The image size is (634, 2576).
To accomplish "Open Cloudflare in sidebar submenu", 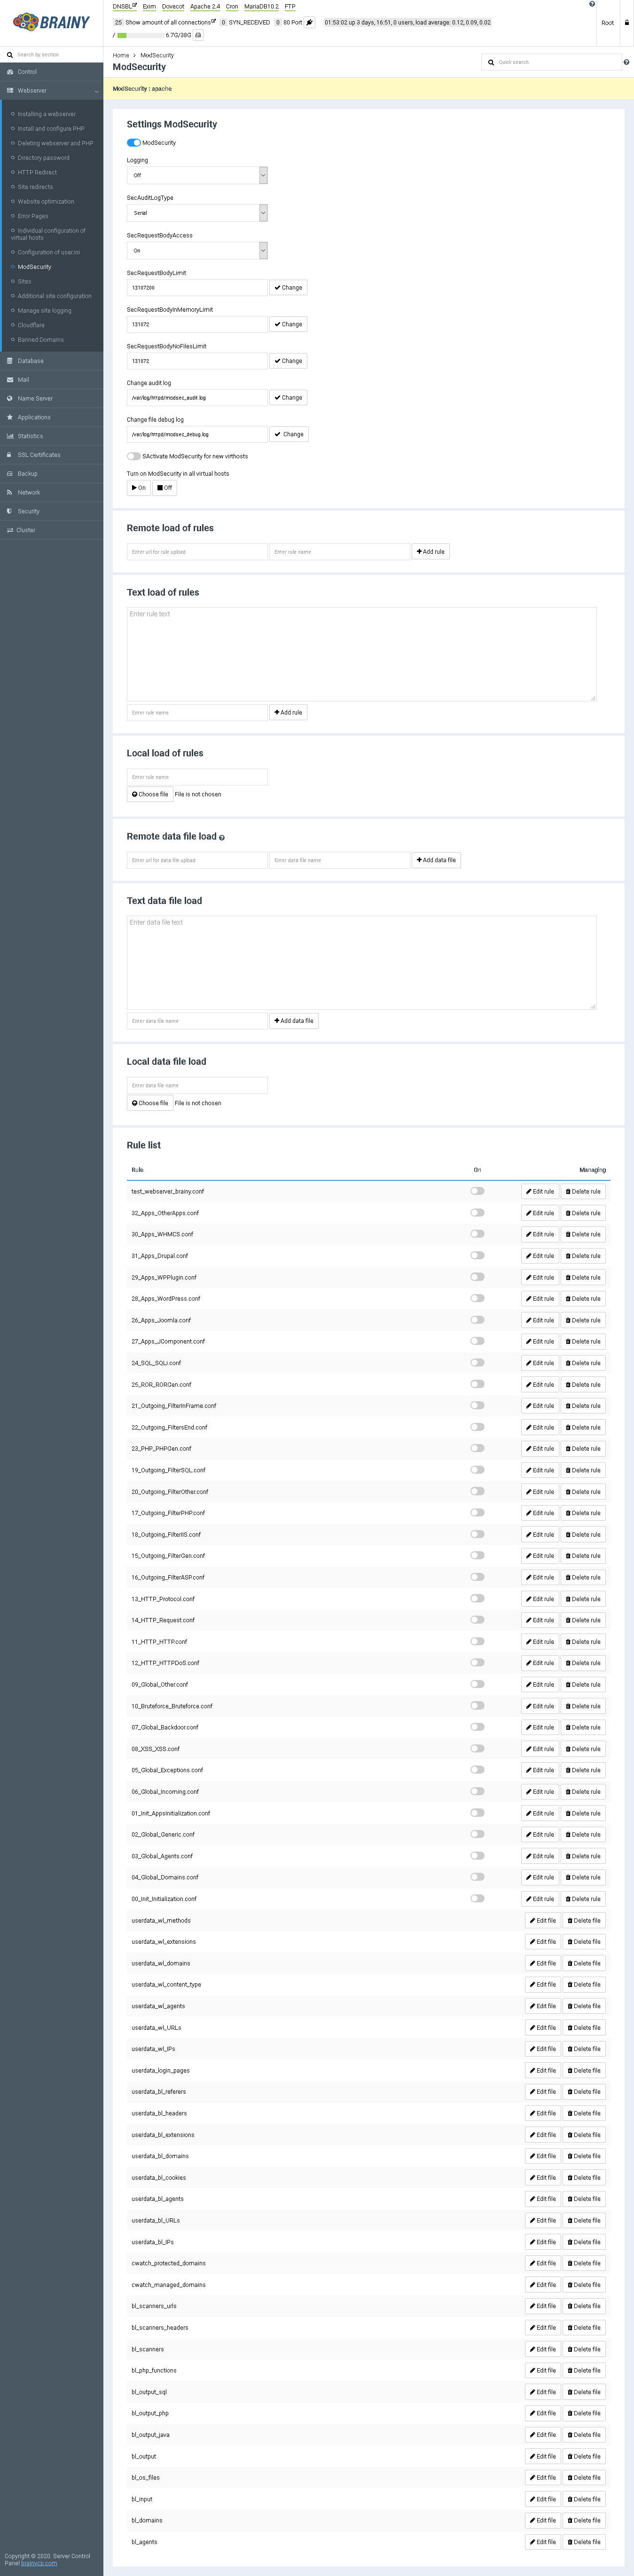I will click(x=31, y=325).
